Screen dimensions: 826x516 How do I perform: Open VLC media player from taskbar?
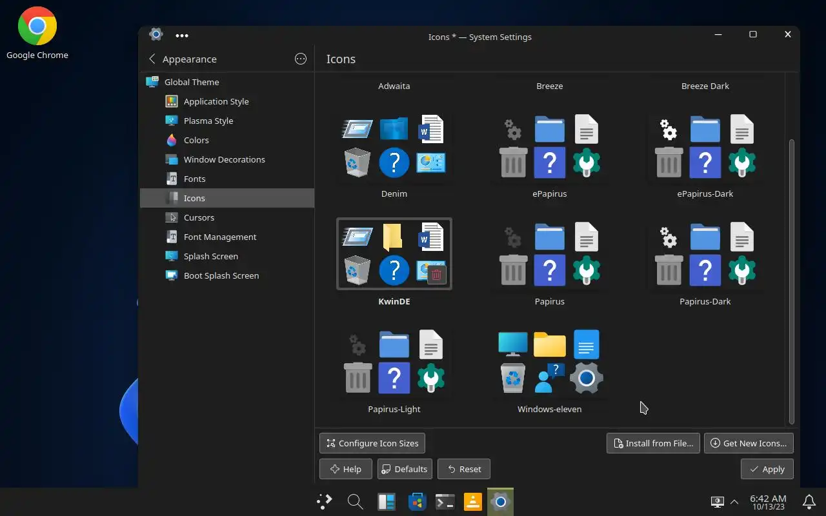coord(473,501)
